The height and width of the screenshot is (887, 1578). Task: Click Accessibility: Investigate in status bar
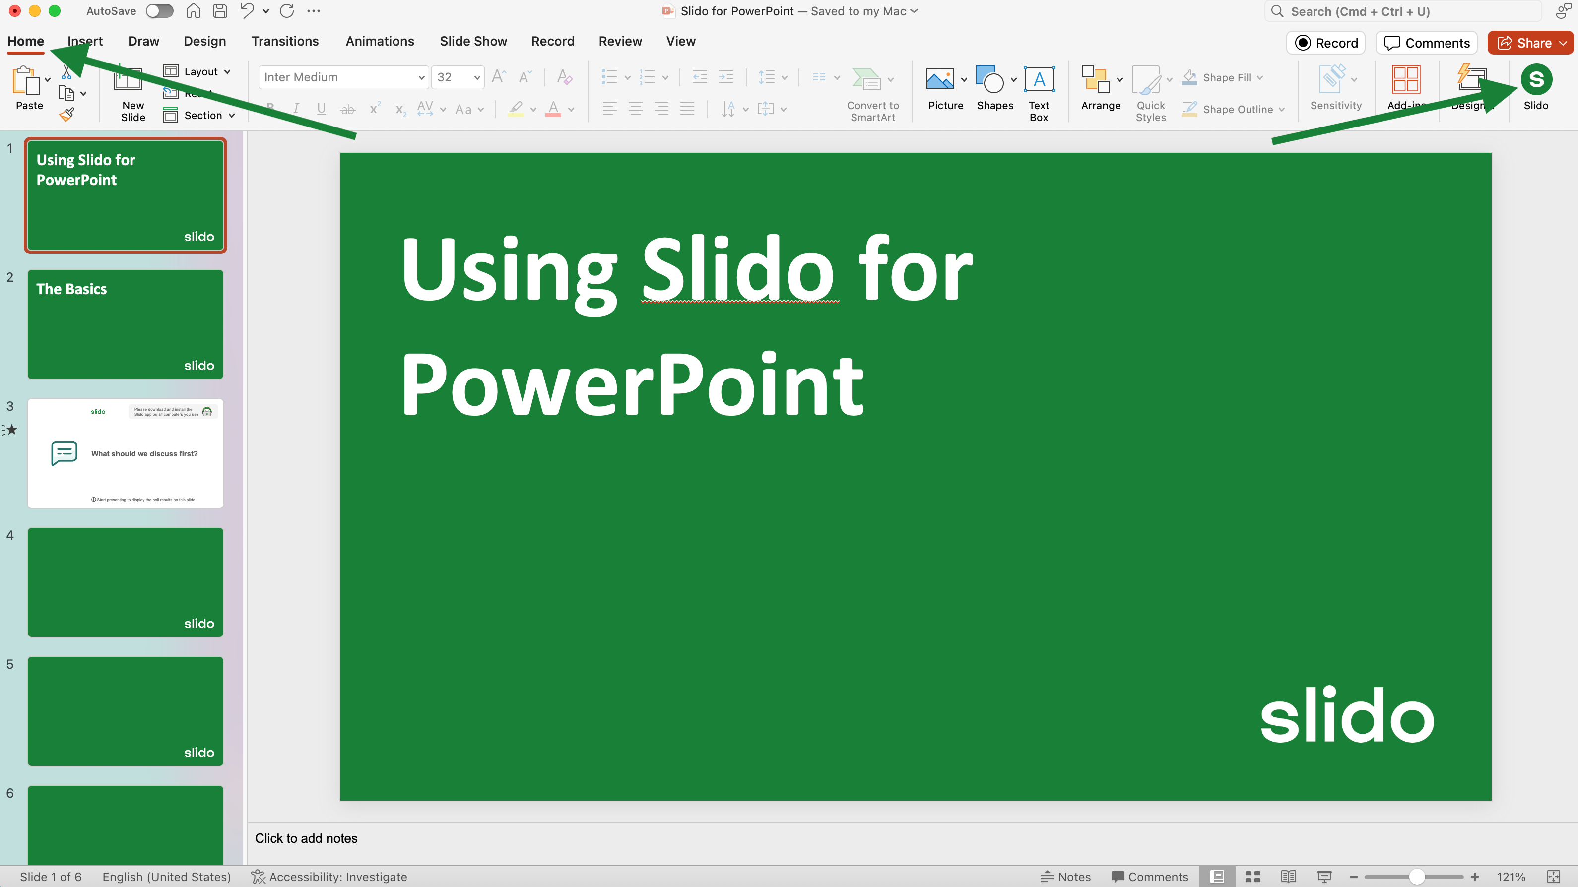pyautogui.click(x=329, y=877)
